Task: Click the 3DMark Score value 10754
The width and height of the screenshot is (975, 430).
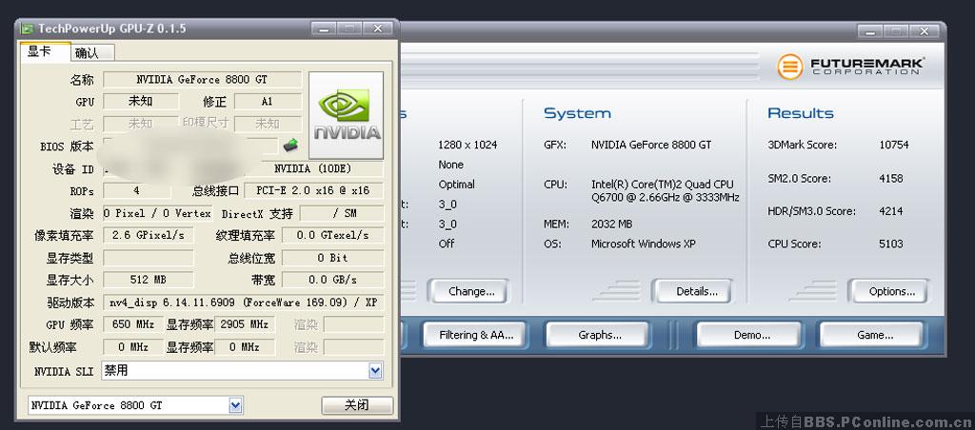Action: click(x=893, y=145)
